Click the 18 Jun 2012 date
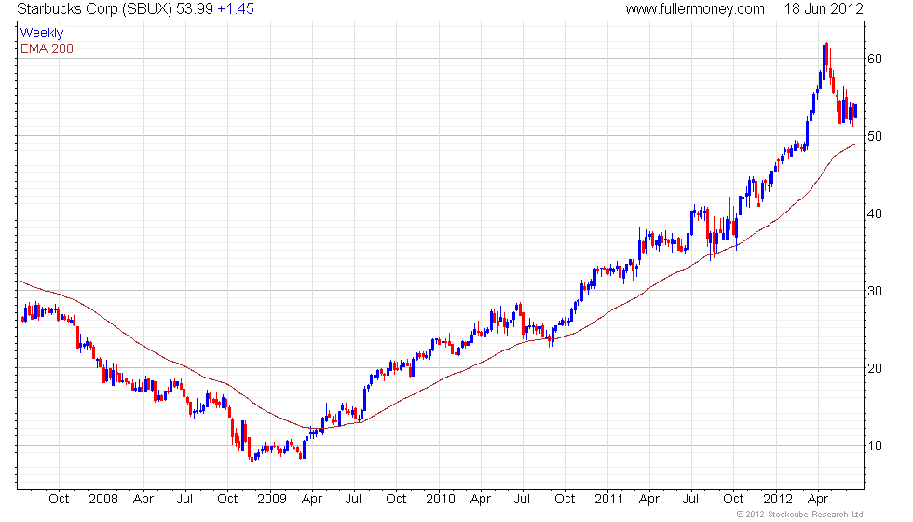 pyautogui.click(x=824, y=8)
